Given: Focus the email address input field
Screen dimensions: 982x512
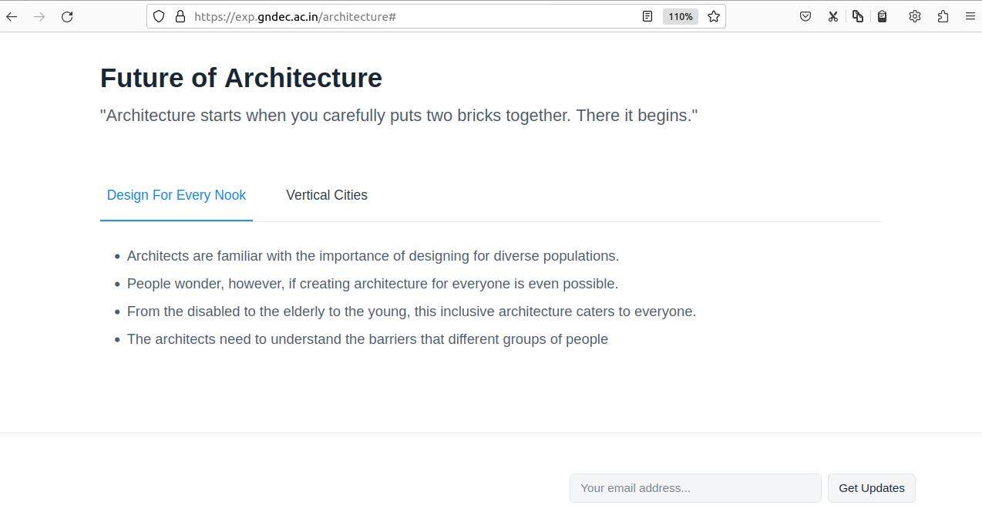Looking at the screenshot, I should [695, 488].
